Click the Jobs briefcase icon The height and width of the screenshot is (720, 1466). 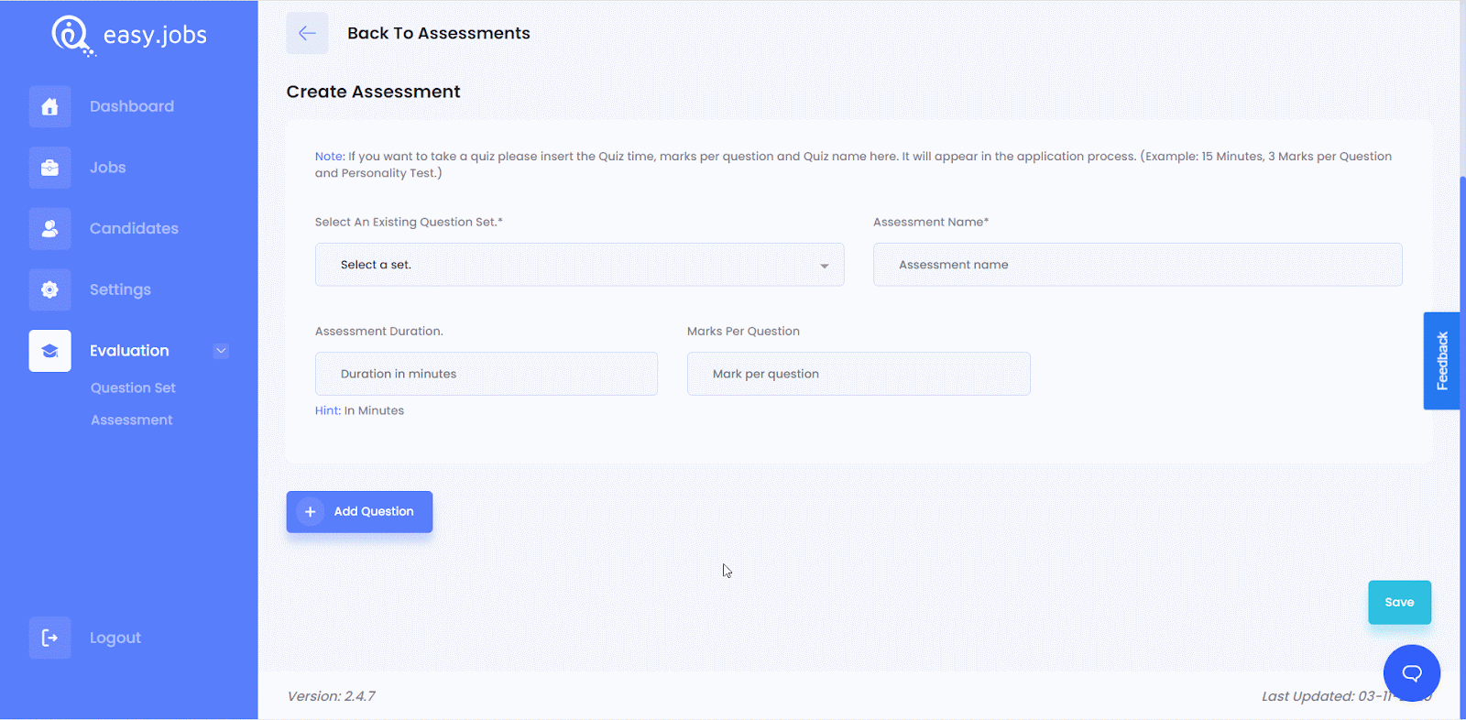(49, 168)
